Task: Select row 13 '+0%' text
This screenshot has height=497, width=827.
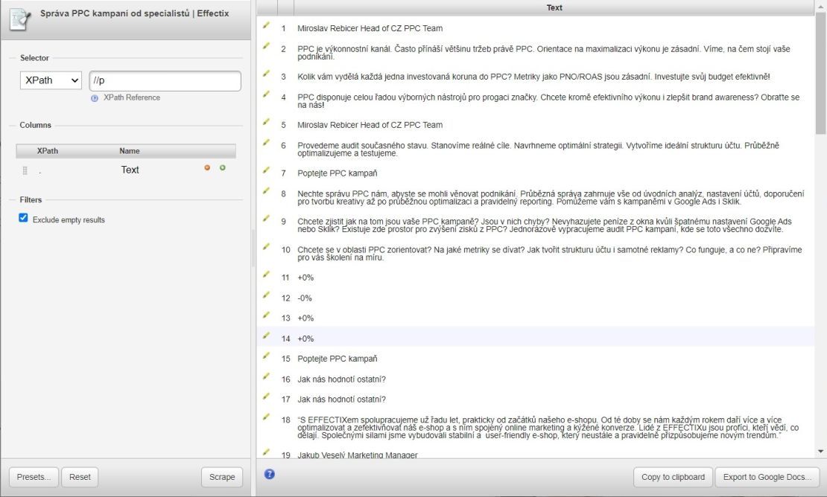Action: [305, 318]
